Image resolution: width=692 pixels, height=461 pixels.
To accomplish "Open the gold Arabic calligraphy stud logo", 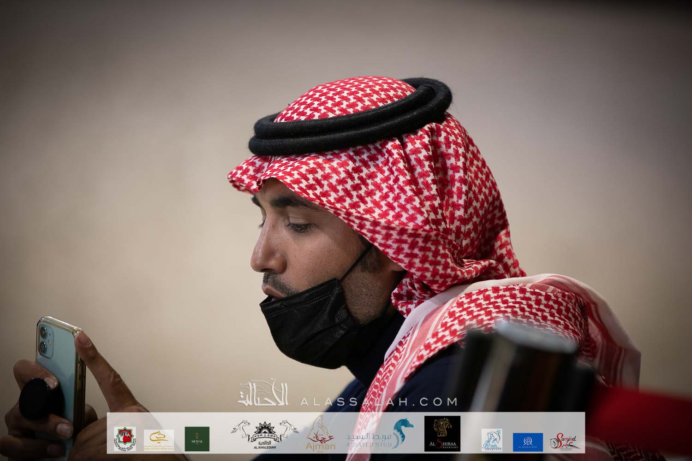I will pyautogui.click(x=159, y=439).
